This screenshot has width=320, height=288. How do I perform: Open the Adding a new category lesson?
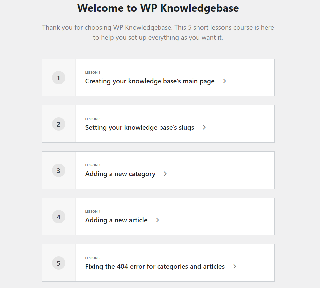[x=120, y=174]
